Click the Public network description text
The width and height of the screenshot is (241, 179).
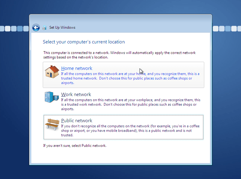130,131
